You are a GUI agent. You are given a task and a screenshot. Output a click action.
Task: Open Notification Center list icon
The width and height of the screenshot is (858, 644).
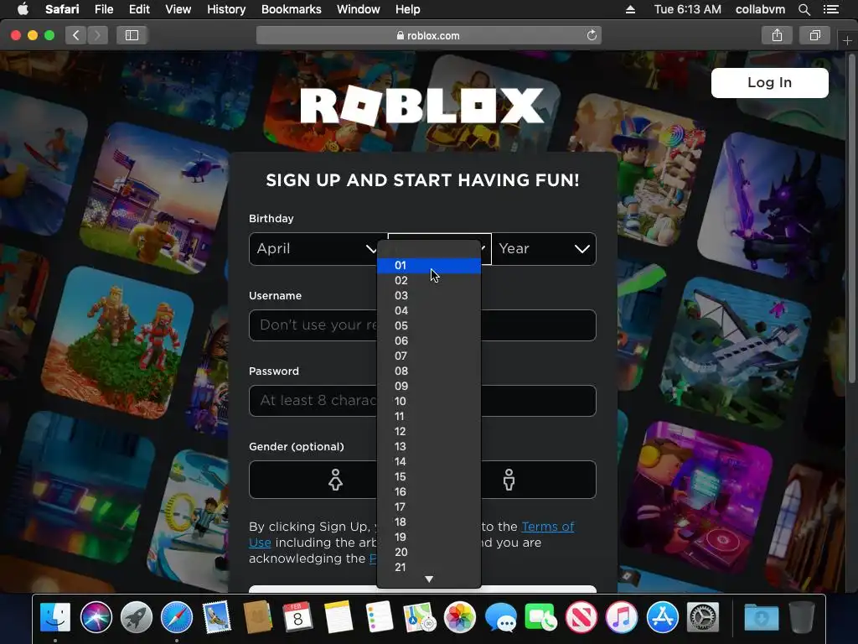[x=830, y=9]
